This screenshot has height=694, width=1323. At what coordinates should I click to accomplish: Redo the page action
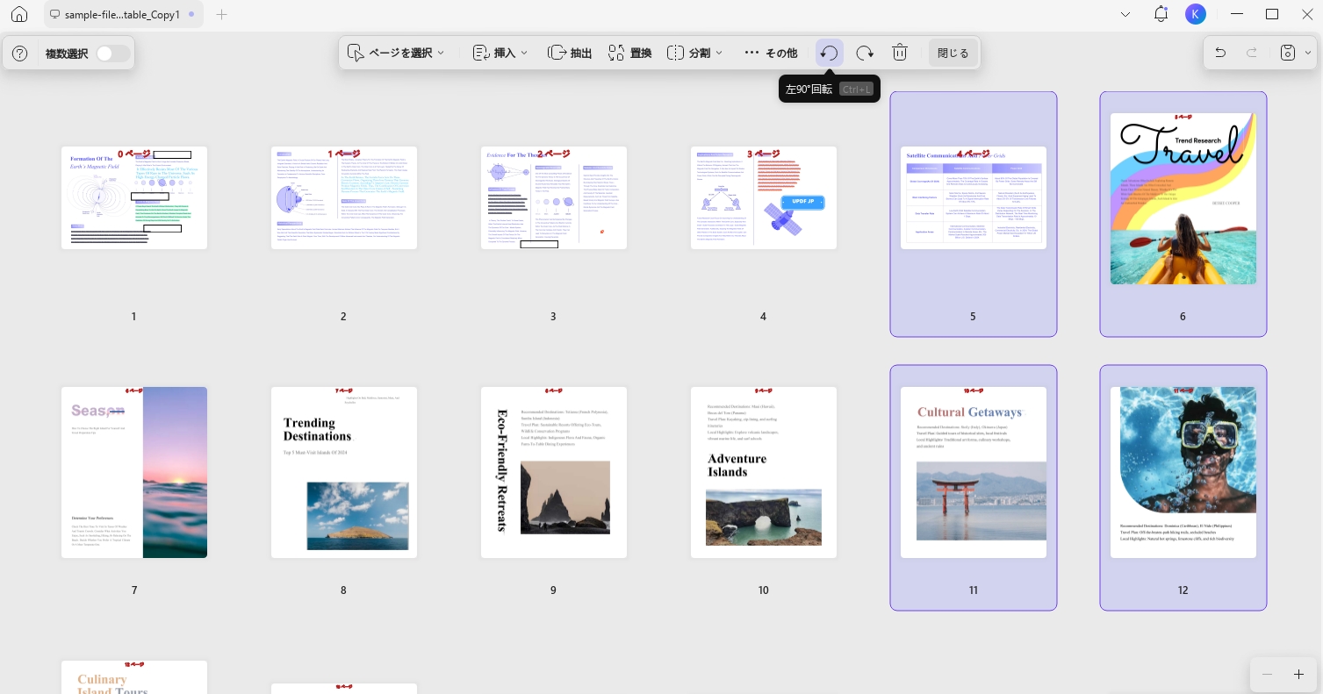[x=1252, y=53]
